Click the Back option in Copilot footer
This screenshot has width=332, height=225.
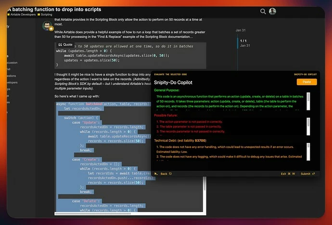coord(164,173)
